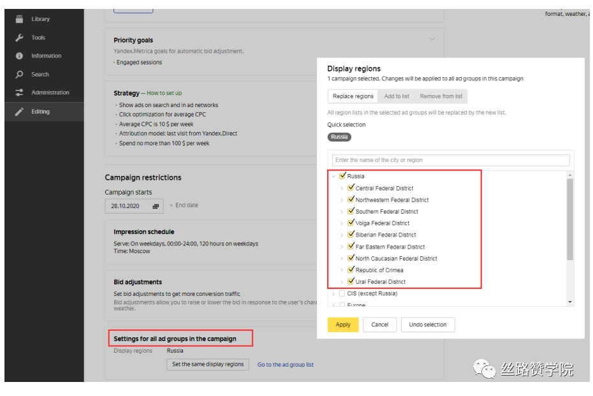Expand the Europe region entry
This screenshot has width=593, height=396.
click(333, 305)
